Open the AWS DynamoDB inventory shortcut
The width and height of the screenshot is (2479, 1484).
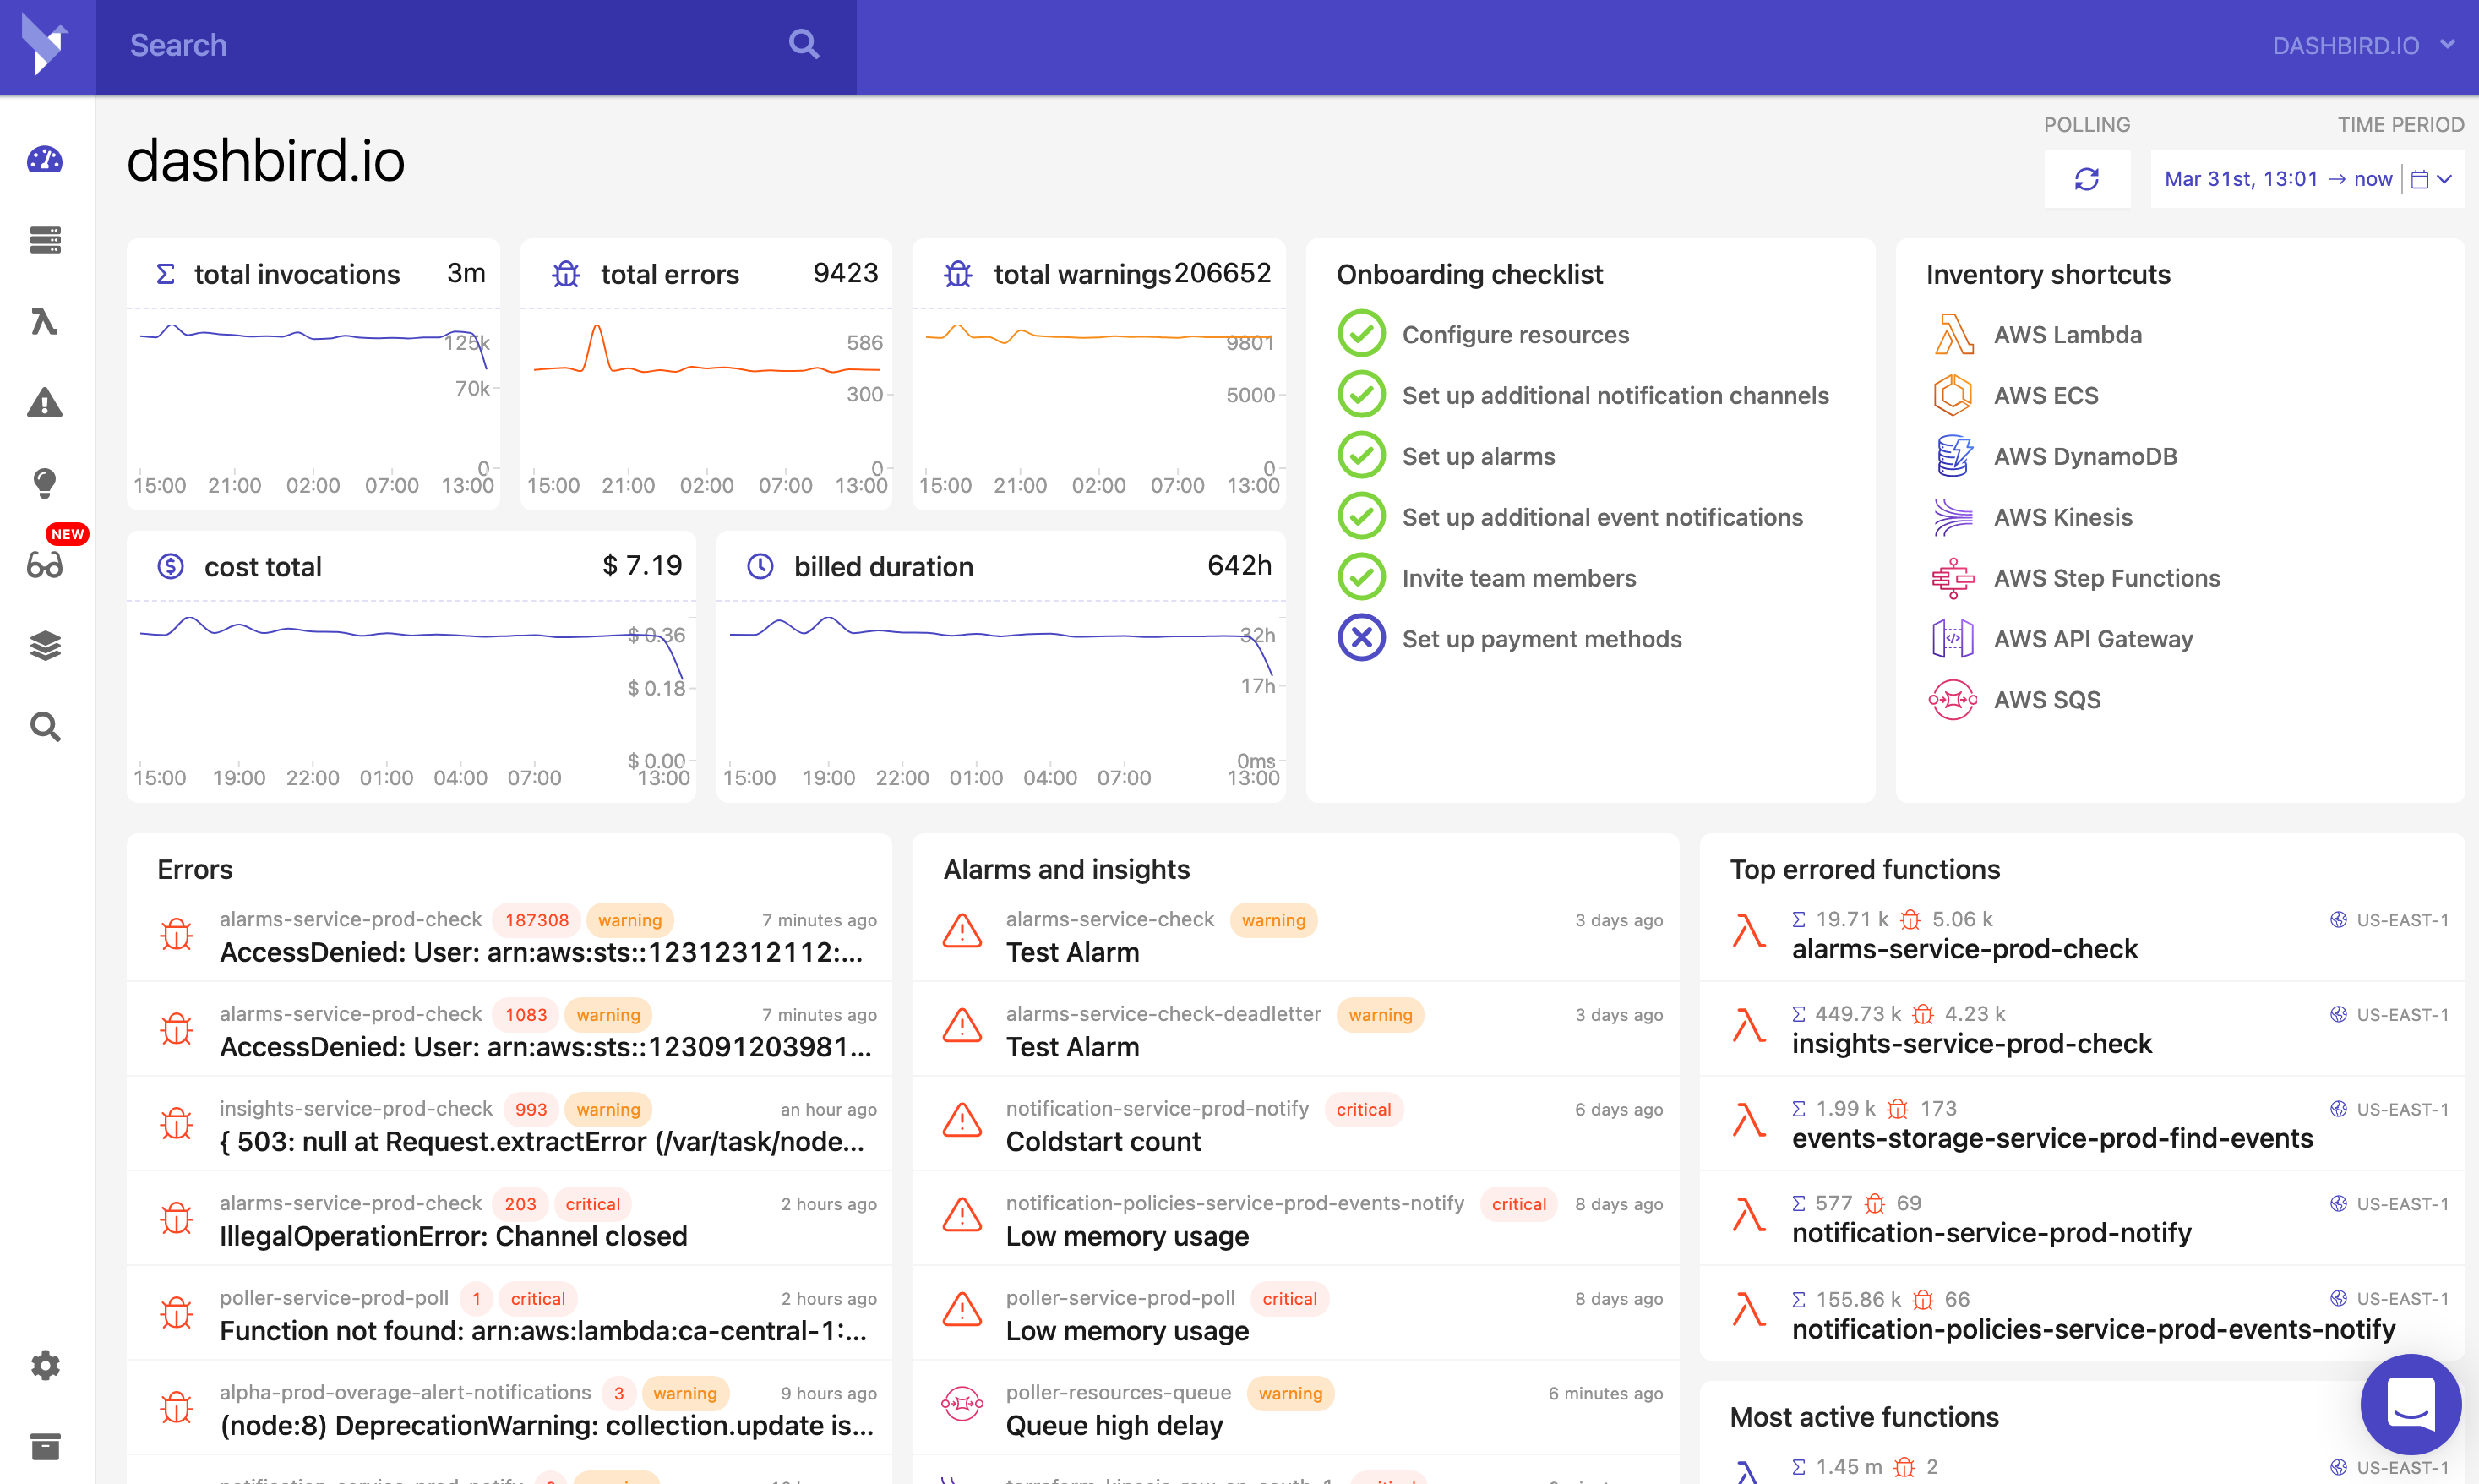tap(2085, 456)
